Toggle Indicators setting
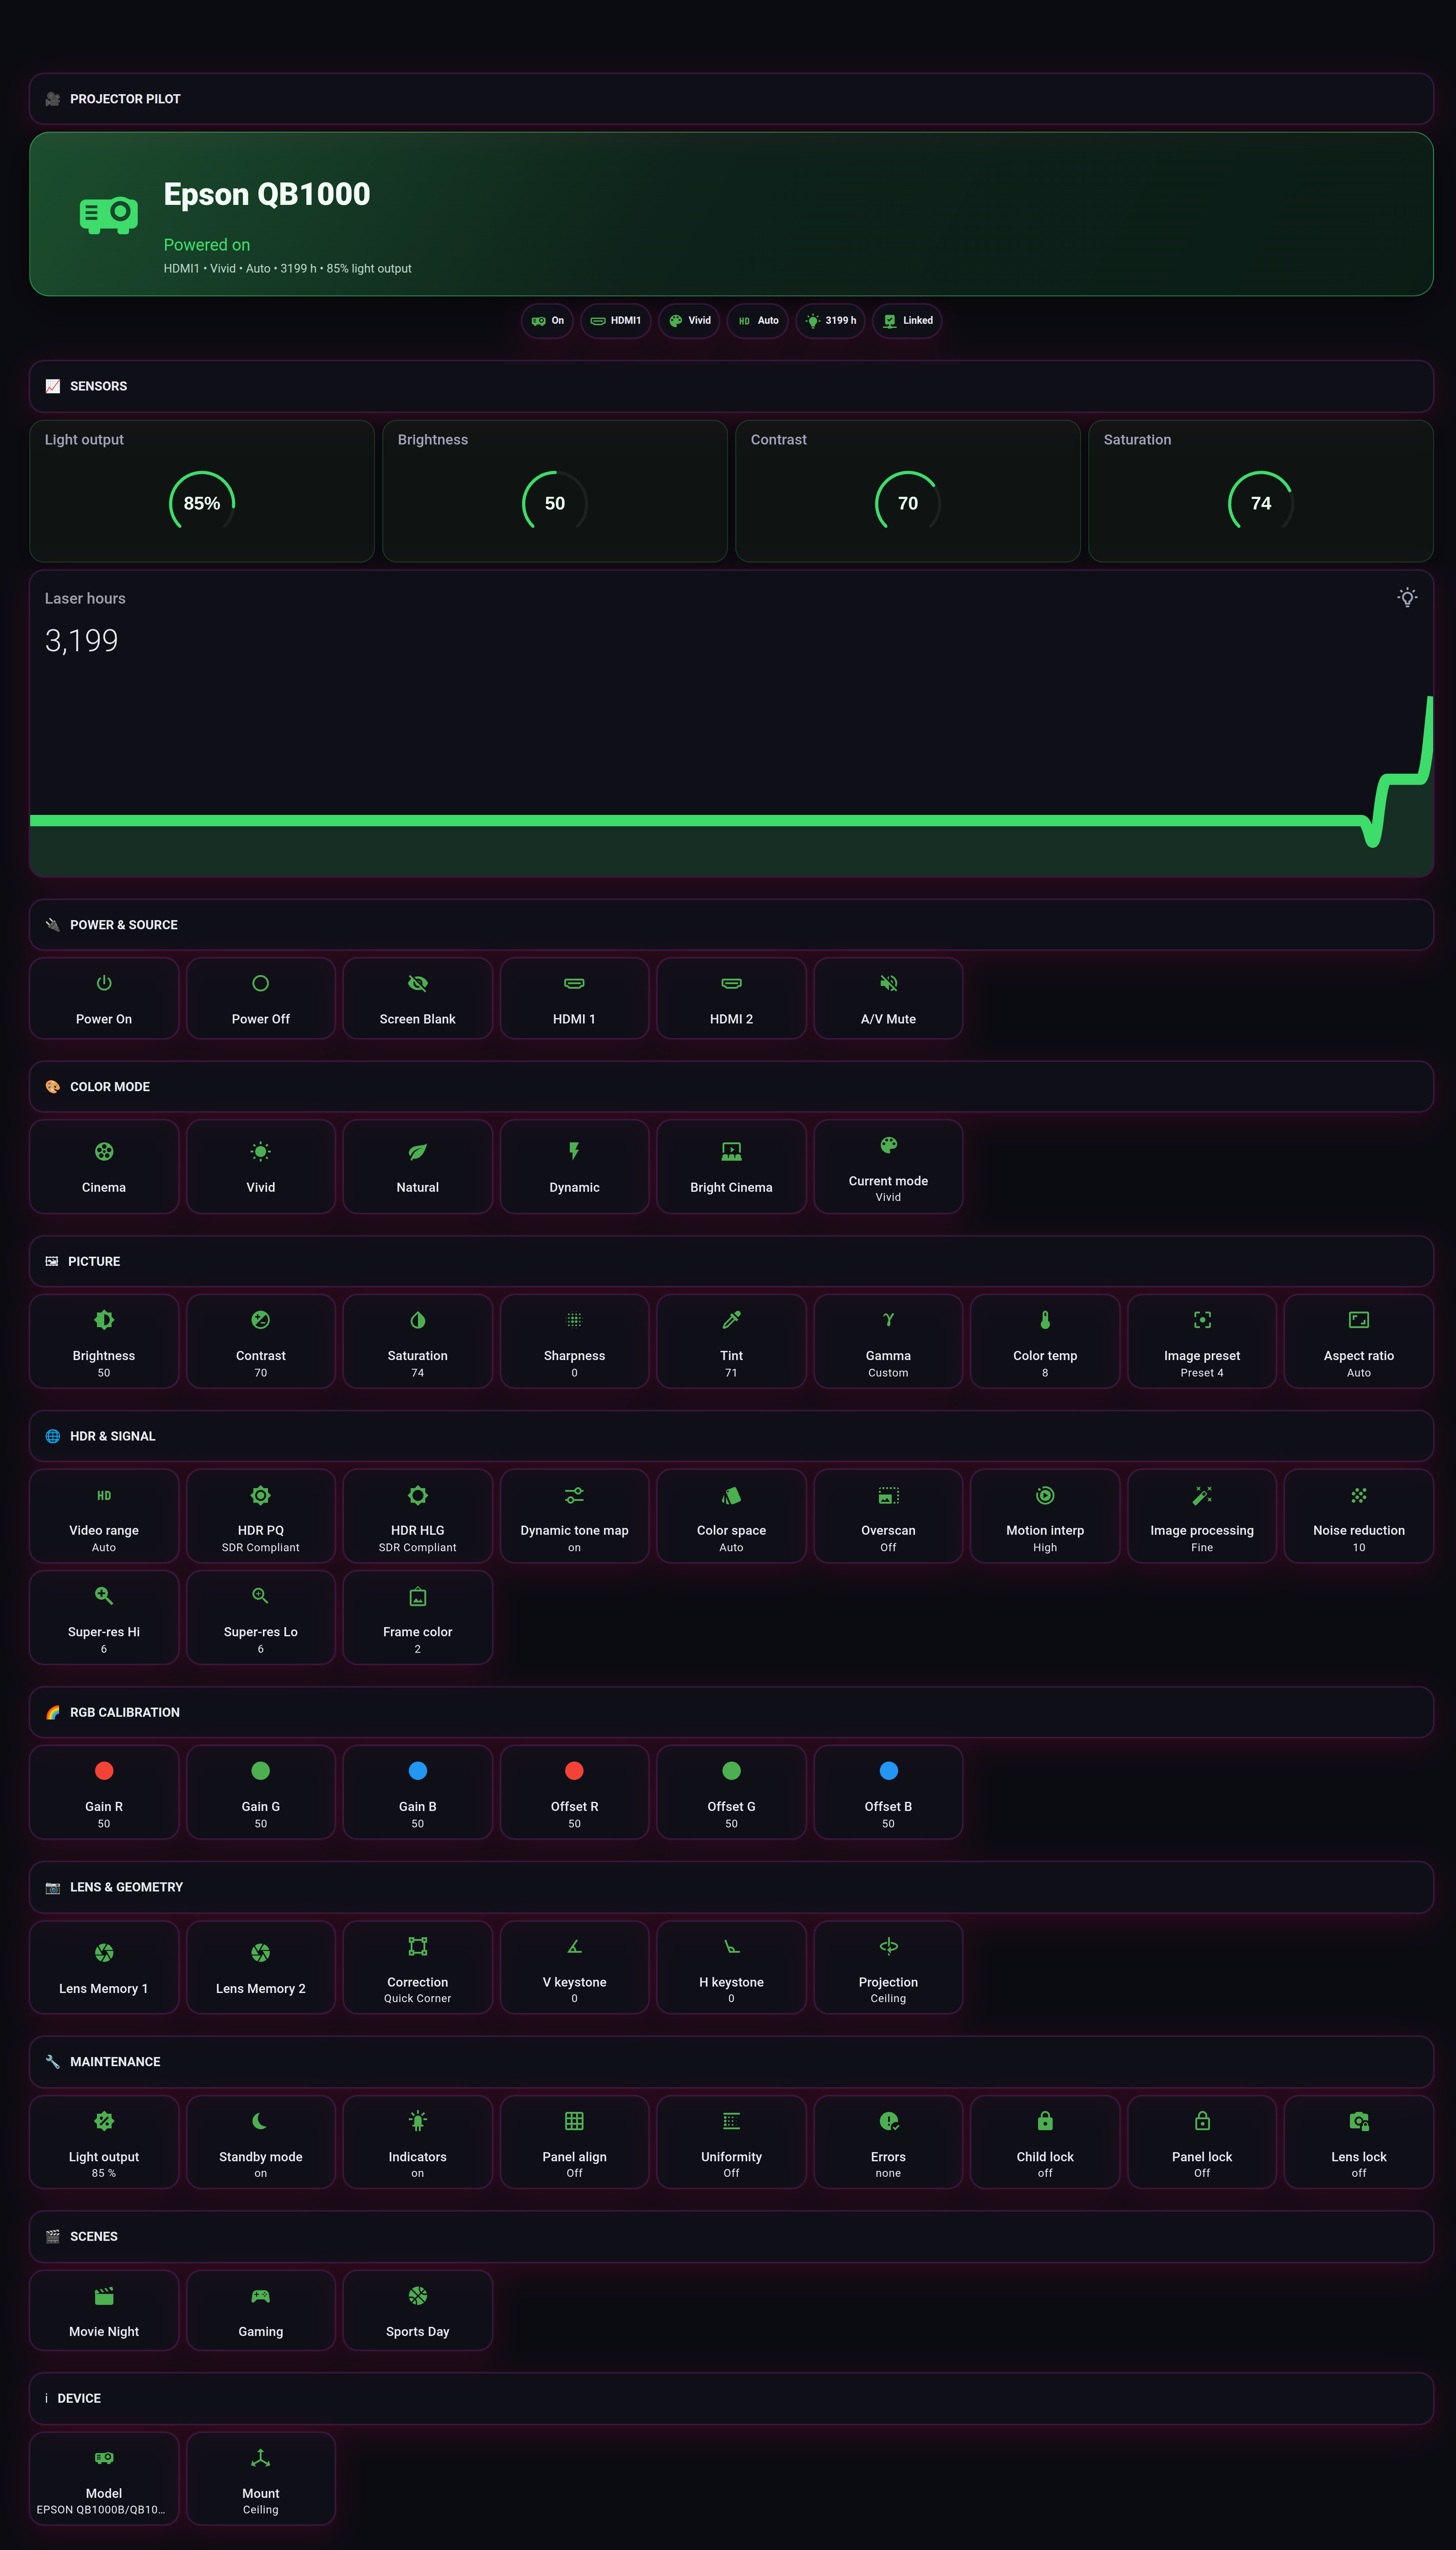Screen dimensions: 1456x2550 click(x=418, y=2142)
